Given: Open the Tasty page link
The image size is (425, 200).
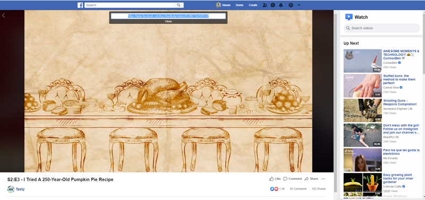Looking at the screenshot, I should pyautogui.click(x=20, y=189).
